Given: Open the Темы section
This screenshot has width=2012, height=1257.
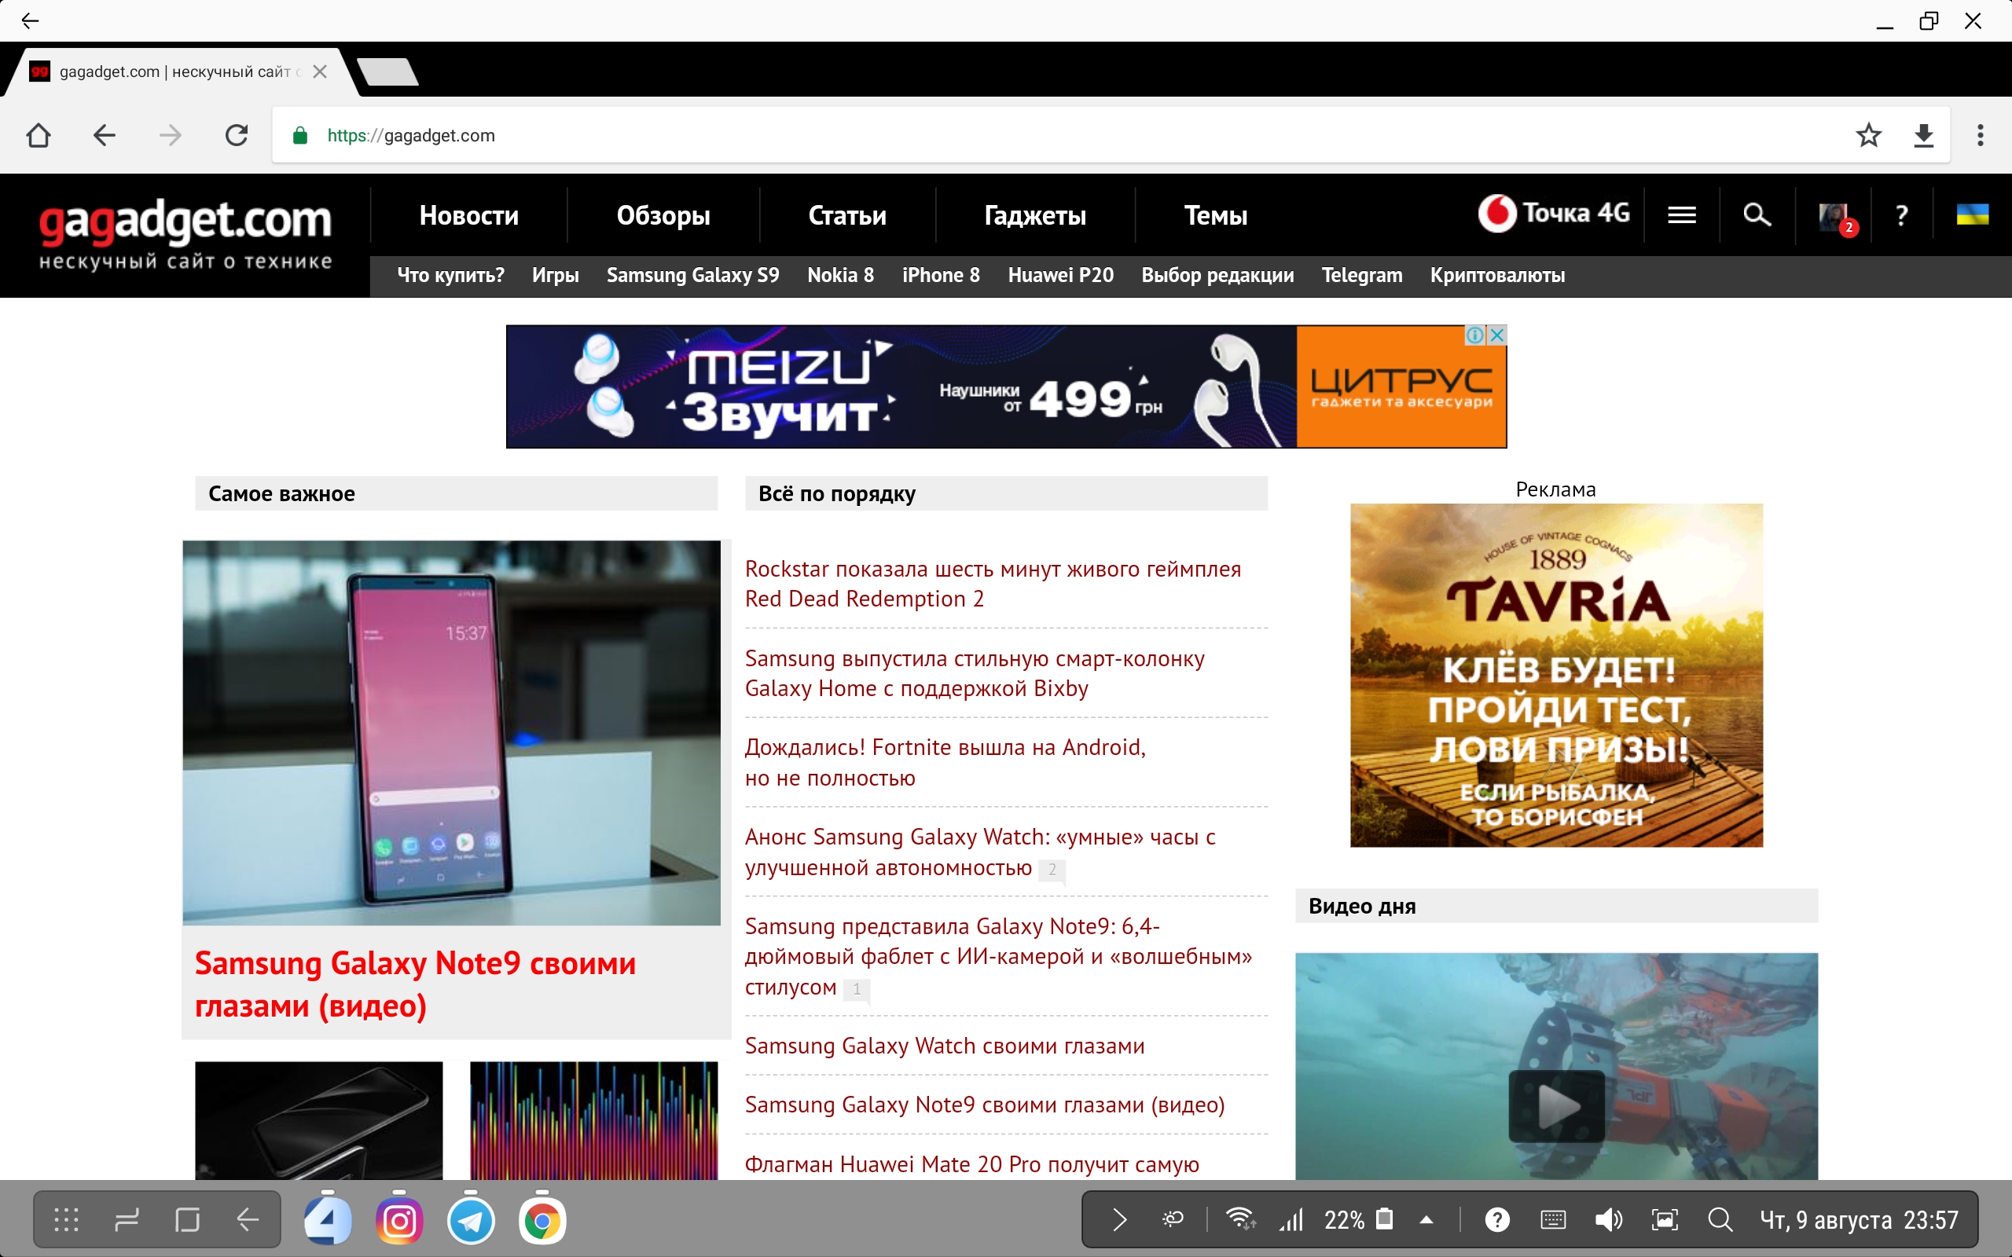Looking at the screenshot, I should tap(1216, 215).
